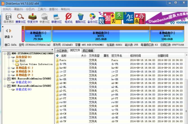Click the 保存更改 save changes toolbar icon
This screenshot has width=188, height=124.
pyautogui.click(x=8, y=18)
